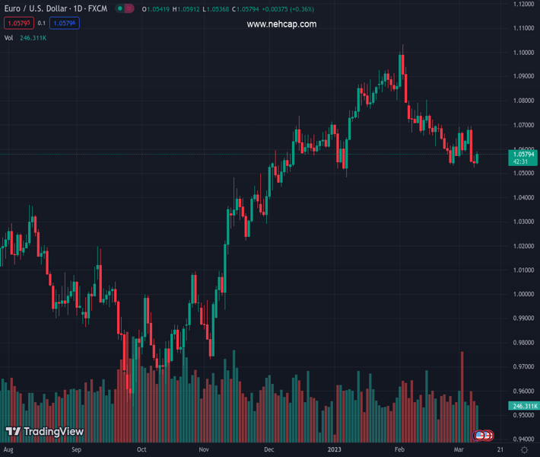Click the spread value 0.1 label

(42, 23)
